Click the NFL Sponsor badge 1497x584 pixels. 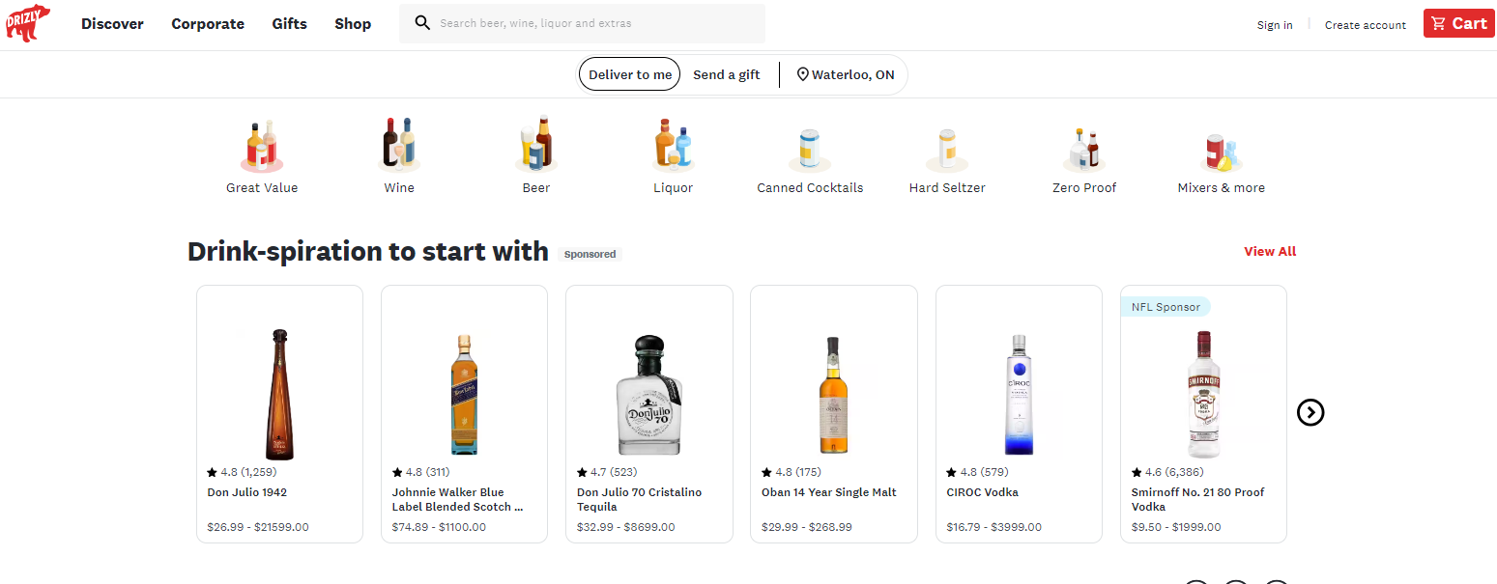point(1166,307)
